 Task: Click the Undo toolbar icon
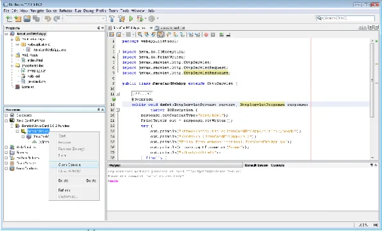pos(48,19)
